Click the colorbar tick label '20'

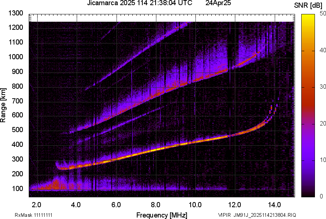tap(323, 124)
